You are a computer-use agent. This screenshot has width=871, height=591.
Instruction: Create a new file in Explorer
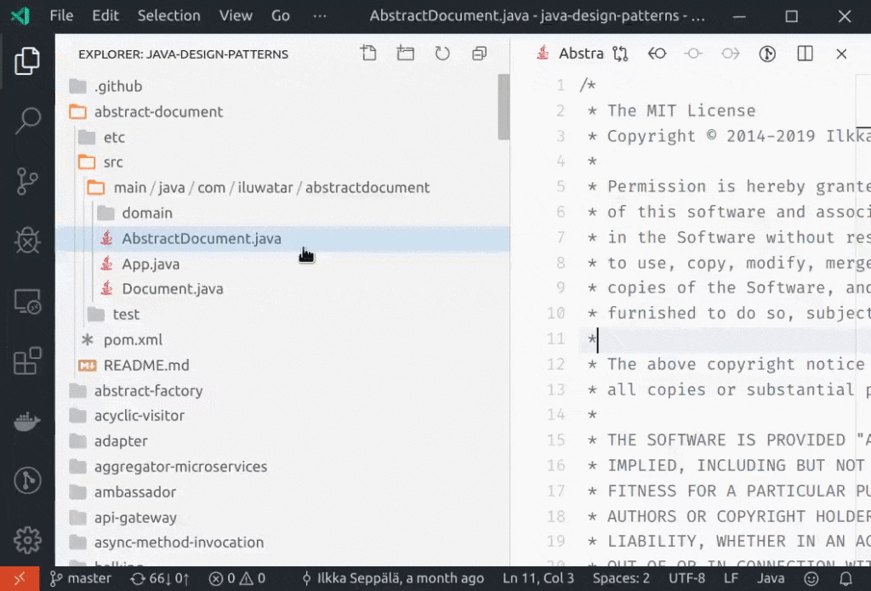368,53
